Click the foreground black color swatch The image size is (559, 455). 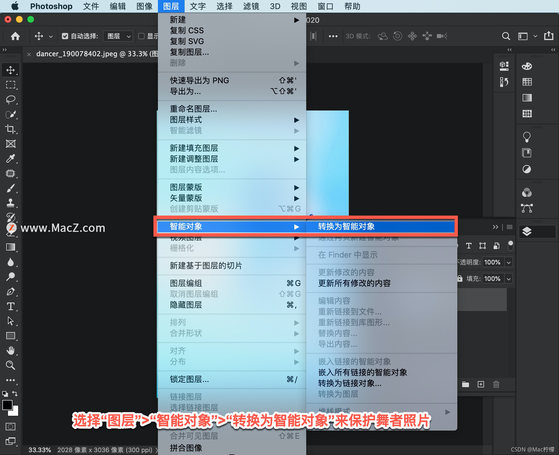(x=7, y=405)
